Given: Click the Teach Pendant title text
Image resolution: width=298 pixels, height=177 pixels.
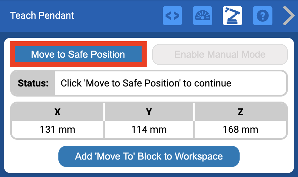Looking at the screenshot, I should point(42,15).
